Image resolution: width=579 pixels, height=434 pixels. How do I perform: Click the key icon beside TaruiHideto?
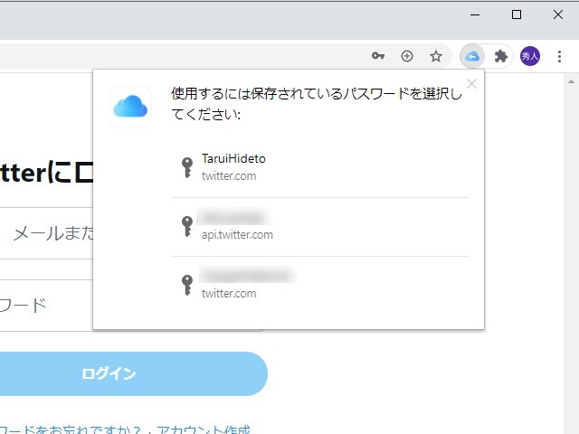187,167
